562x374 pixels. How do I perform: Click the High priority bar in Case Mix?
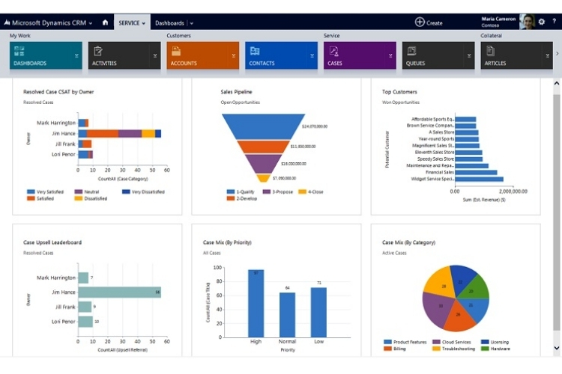point(256,303)
